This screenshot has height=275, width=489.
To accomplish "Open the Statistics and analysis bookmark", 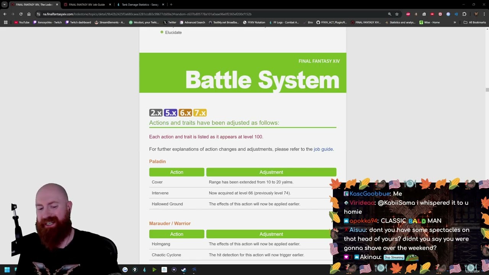I will 400,23.
